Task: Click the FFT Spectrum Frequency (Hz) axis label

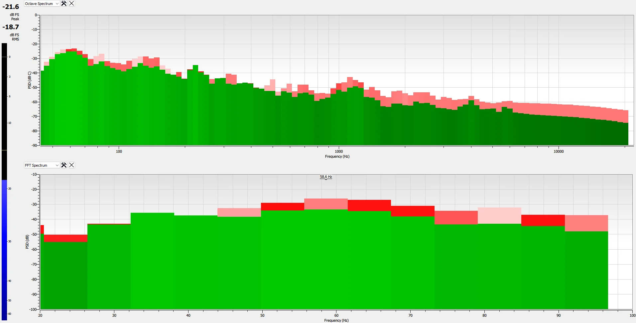Action: pos(336,320)
